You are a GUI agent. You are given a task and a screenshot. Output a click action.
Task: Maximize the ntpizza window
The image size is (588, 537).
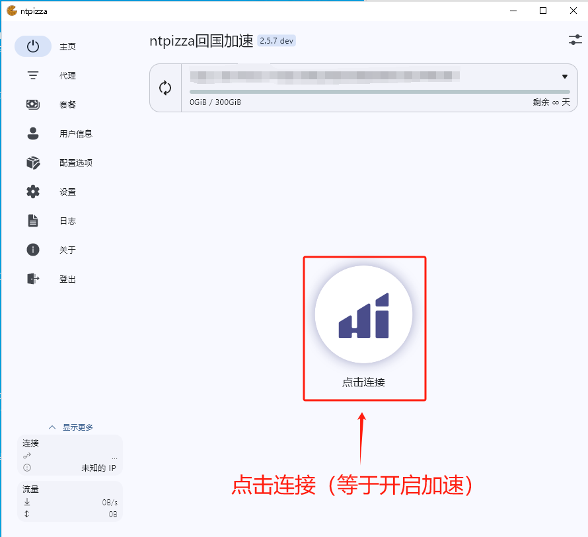[x=543, y=11]
